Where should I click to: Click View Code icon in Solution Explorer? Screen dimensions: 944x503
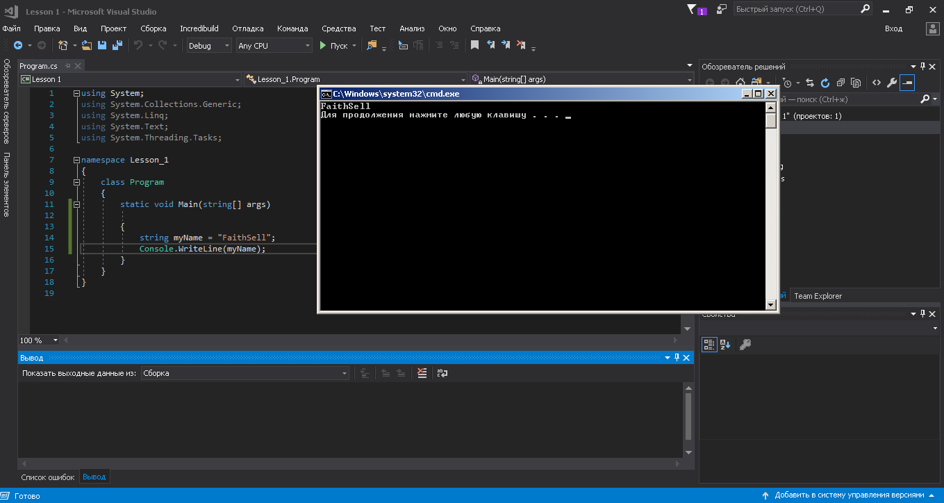(x=877, y=83)
